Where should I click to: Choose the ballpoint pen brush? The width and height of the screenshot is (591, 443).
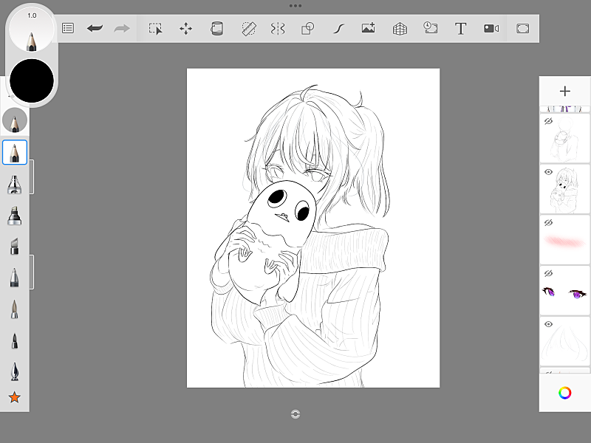coord(14,278)
